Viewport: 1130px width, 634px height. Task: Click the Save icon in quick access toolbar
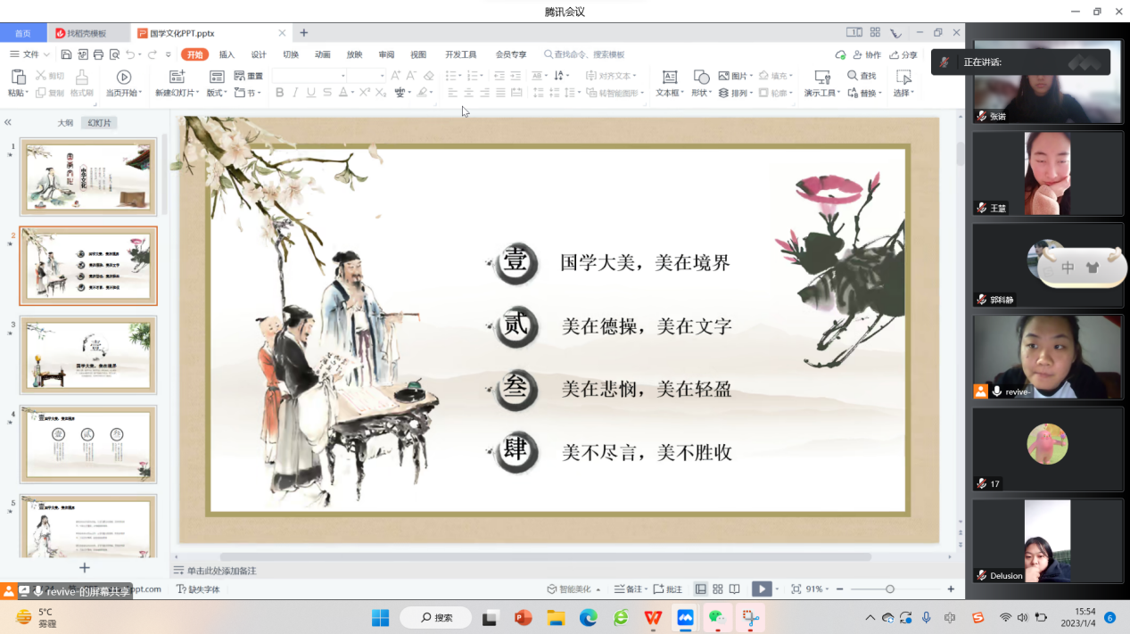[x=66, y=54]
